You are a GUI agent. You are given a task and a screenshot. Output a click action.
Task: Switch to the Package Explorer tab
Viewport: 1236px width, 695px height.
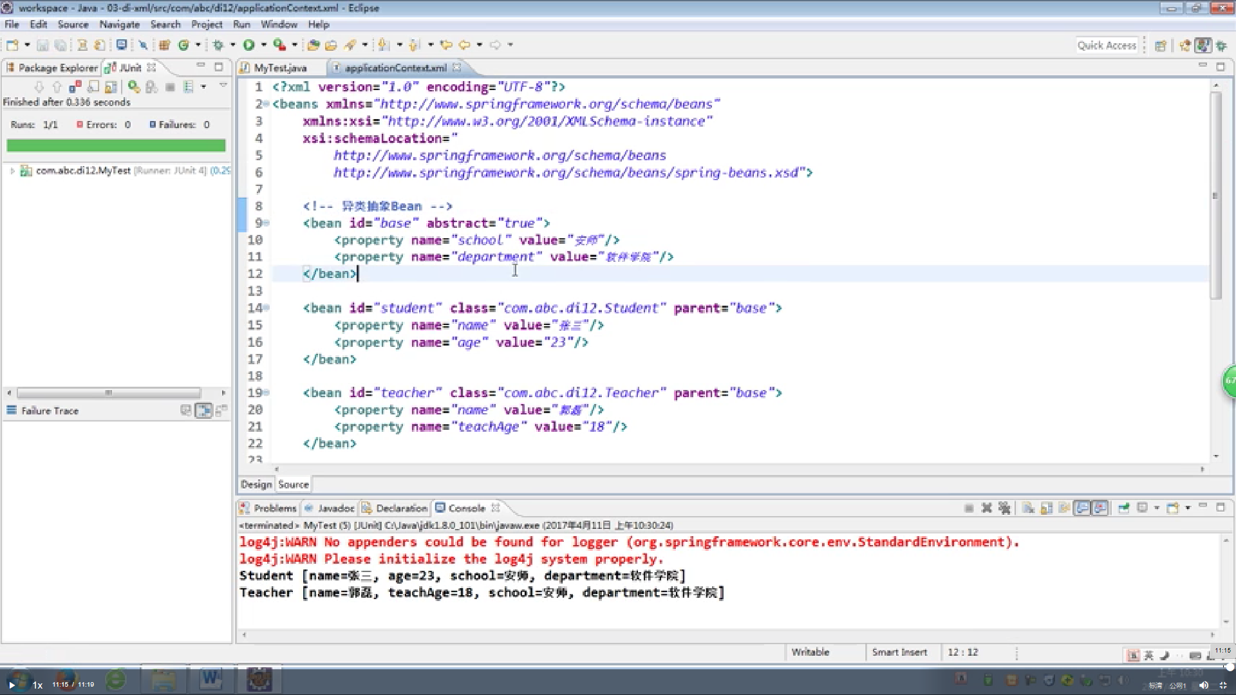51,68
